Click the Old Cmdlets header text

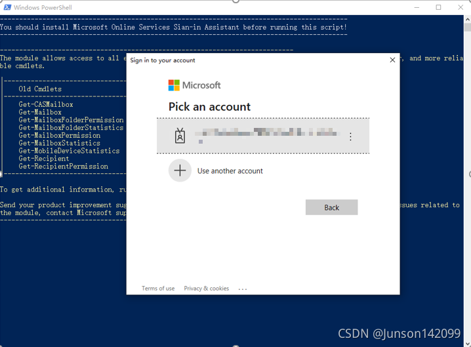(x=40, y=89)
